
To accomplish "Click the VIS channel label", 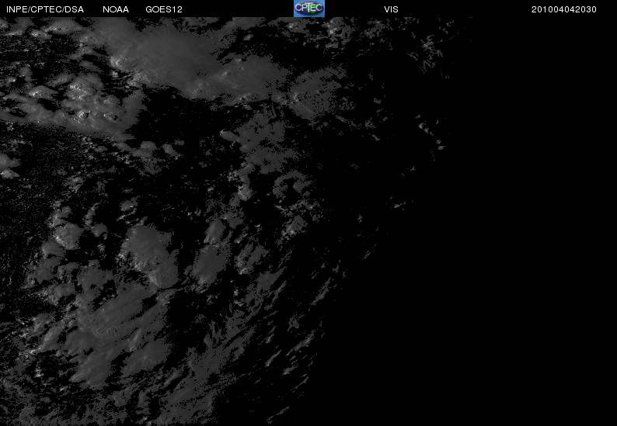I will (x=391, y=9).
